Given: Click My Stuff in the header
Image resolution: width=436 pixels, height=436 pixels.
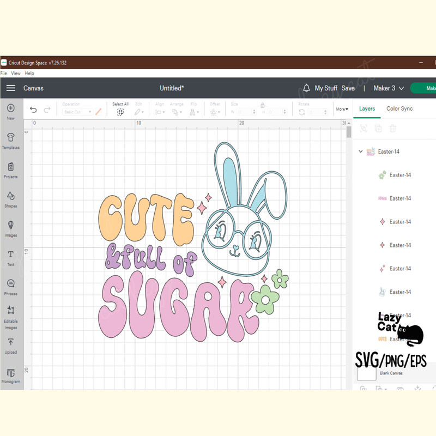Looking at the screenshot, I should (326, 88).
